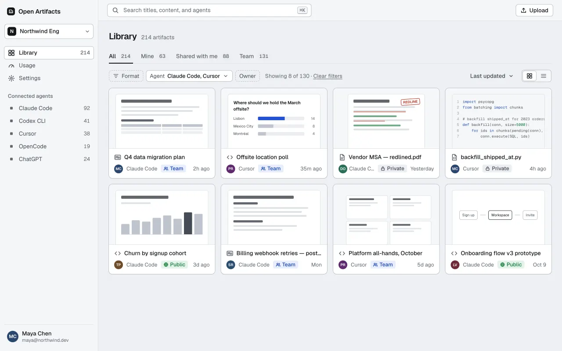Viewport: 562px width, 351px height.
Task: Select OpenCode under Connected agents
Action: 49,146
